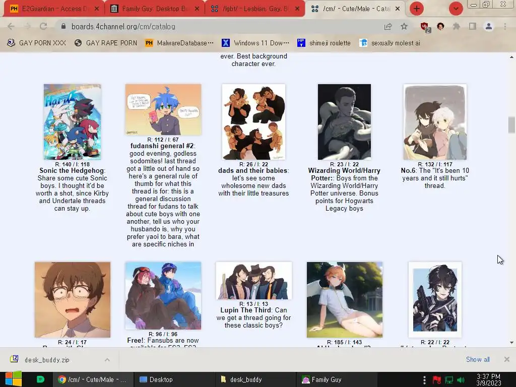Open the Extensions puzzle-piece menu
Viewport: 516px width, 387px height.
pyautogui.click(x=456, y=26)
